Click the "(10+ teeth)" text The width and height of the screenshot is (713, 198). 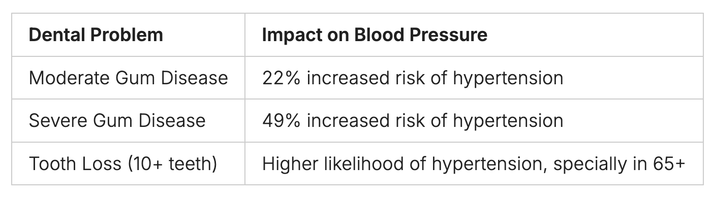pyautogui.click(x=172, y=163)
